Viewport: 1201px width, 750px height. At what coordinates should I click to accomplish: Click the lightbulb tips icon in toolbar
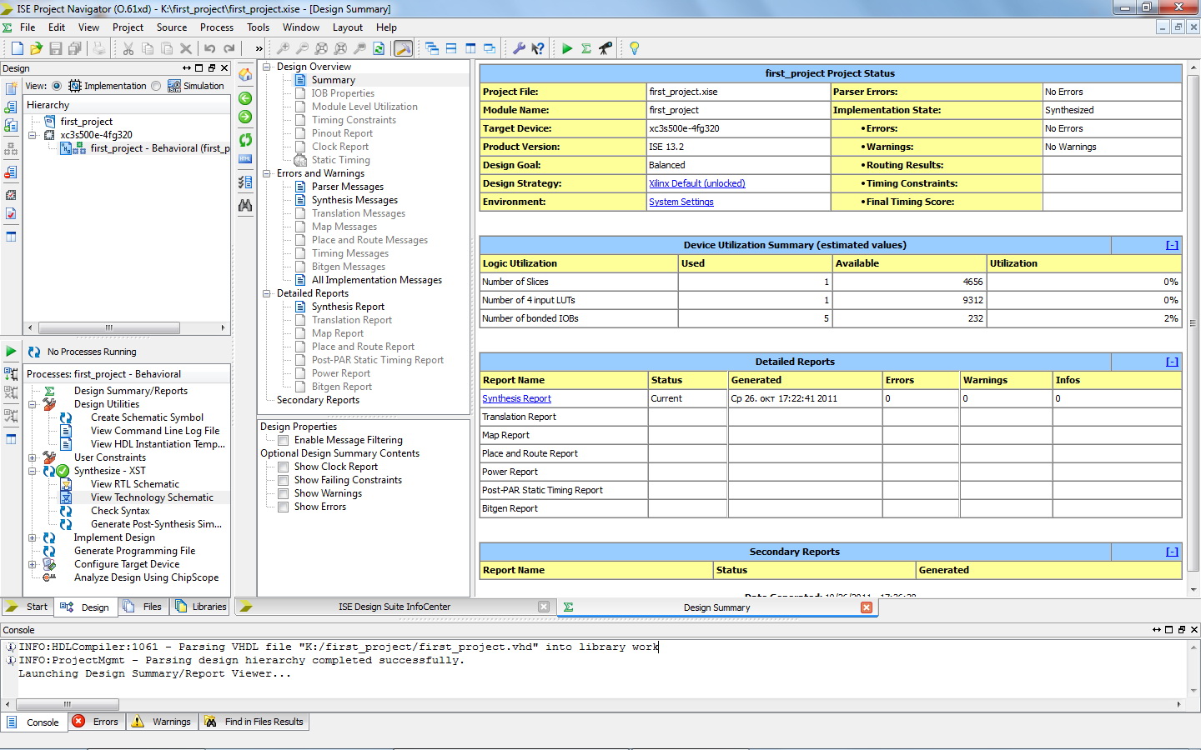(634, 48)
